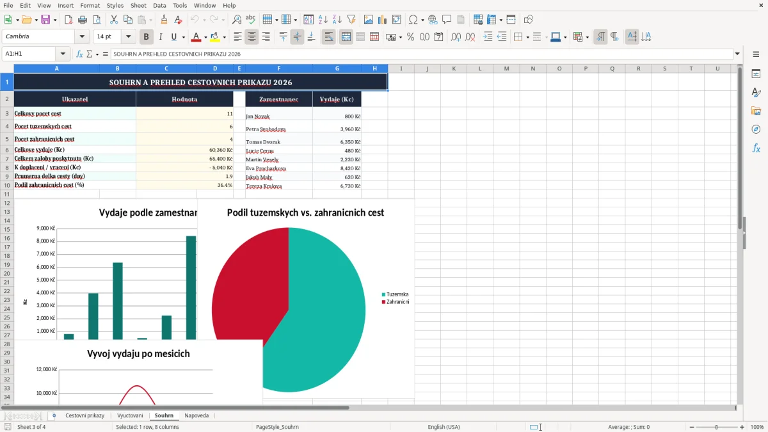Open the Sheet menu
The image size is (768, 432).
pos(138,5)
